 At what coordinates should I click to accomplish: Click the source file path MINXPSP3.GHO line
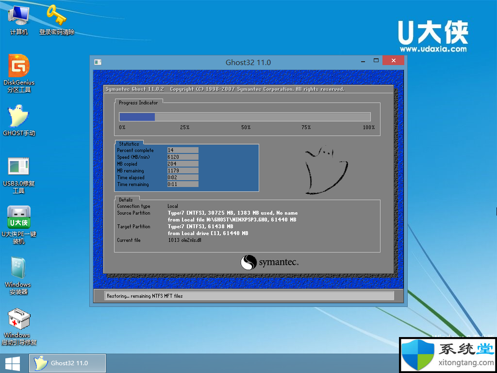click(232, 220)
